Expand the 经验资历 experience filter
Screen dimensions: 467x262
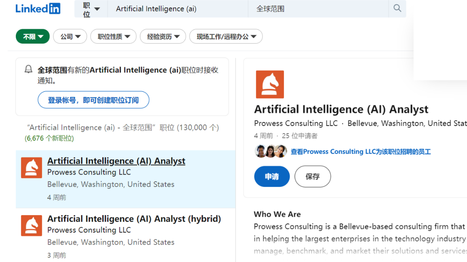pos(163,36)
